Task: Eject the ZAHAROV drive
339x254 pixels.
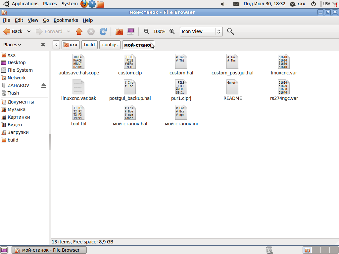Action: 44,86
